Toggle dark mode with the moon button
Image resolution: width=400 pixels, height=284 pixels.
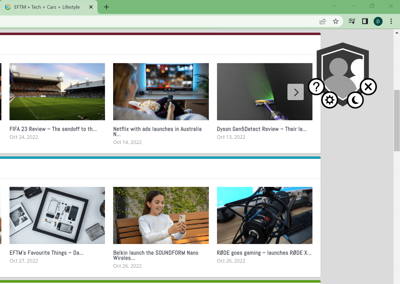coord(355,100)
